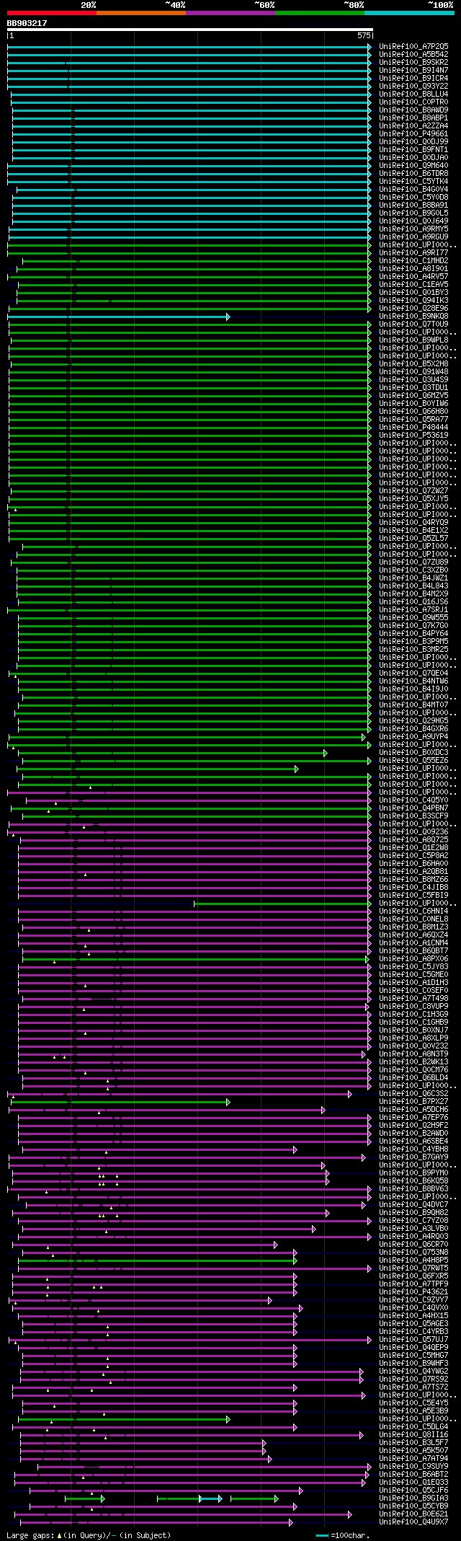Select the UniRef100_A8Q725 label
Viewport: 461px width, 1541px height.
tap(413, 840)
